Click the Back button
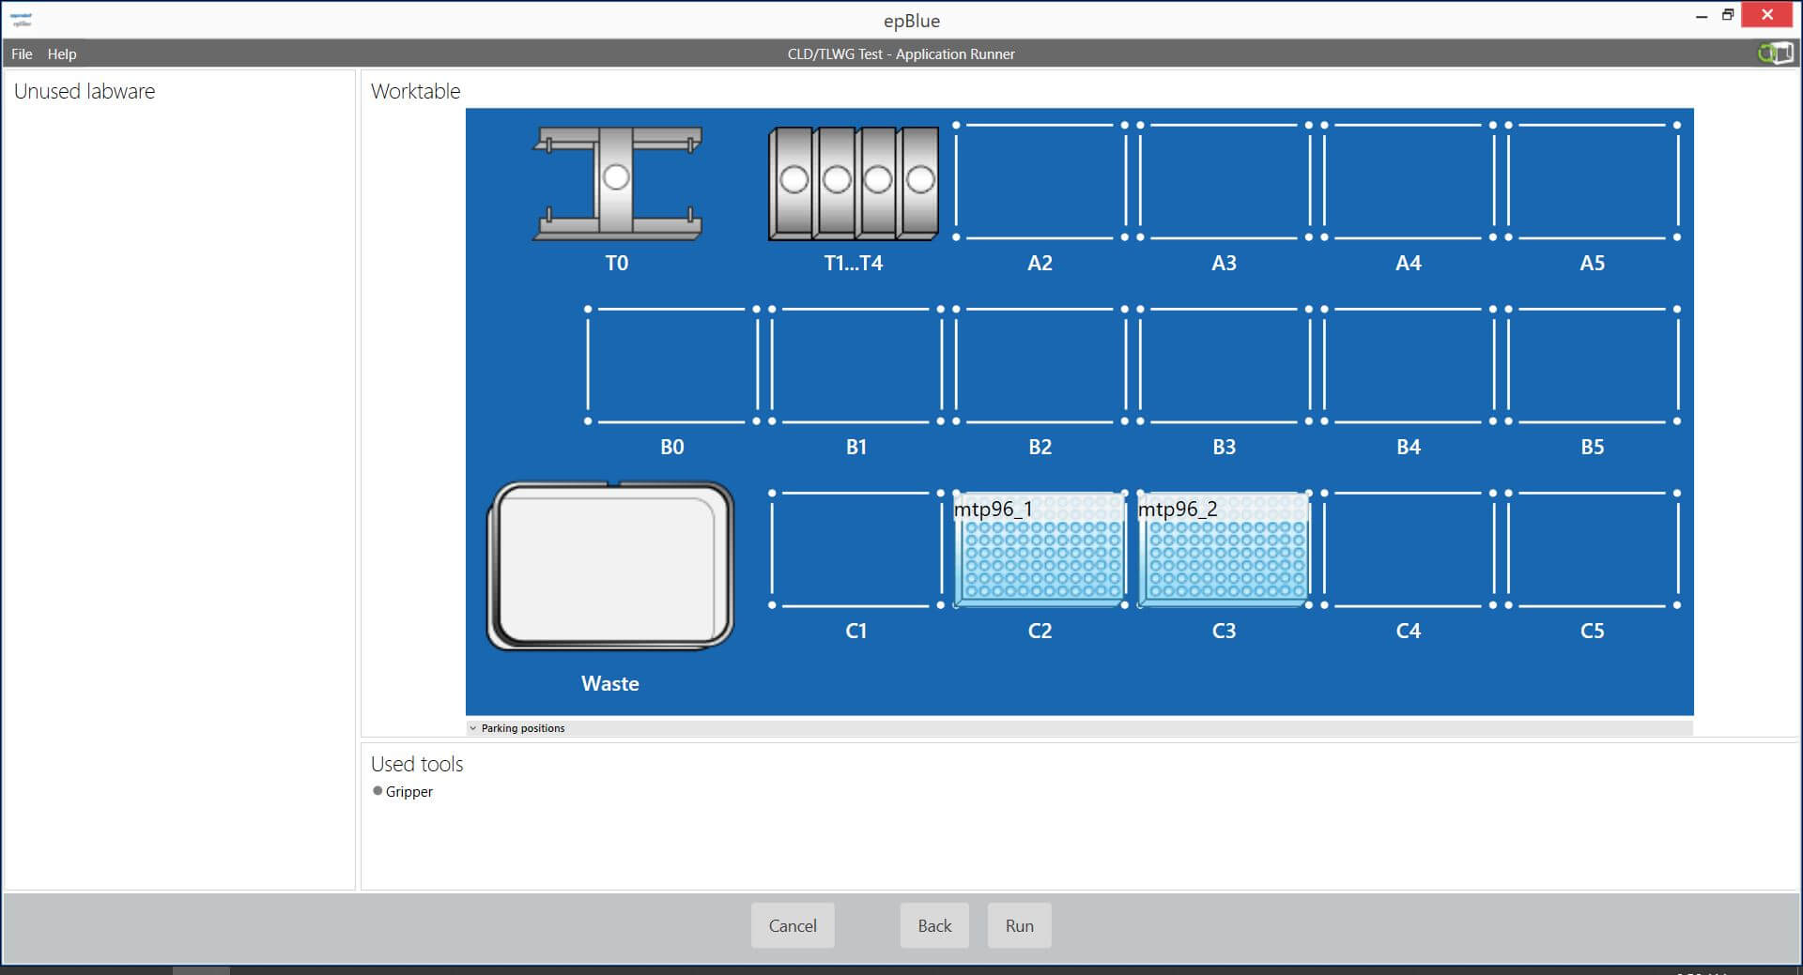 [x=933, y=925]
